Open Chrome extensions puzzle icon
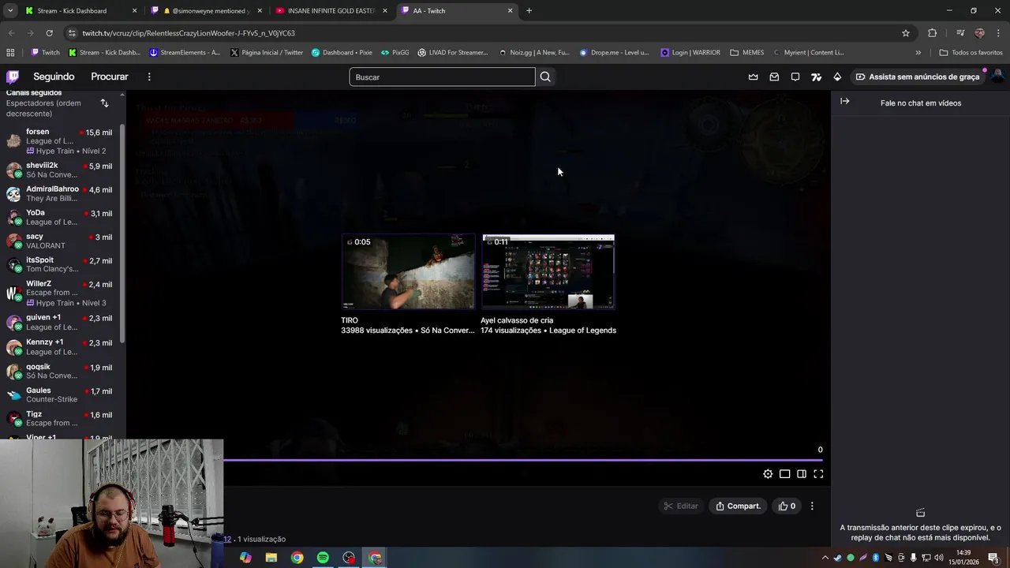Screen dimensions: 1010x568 [x=933, y=33]
